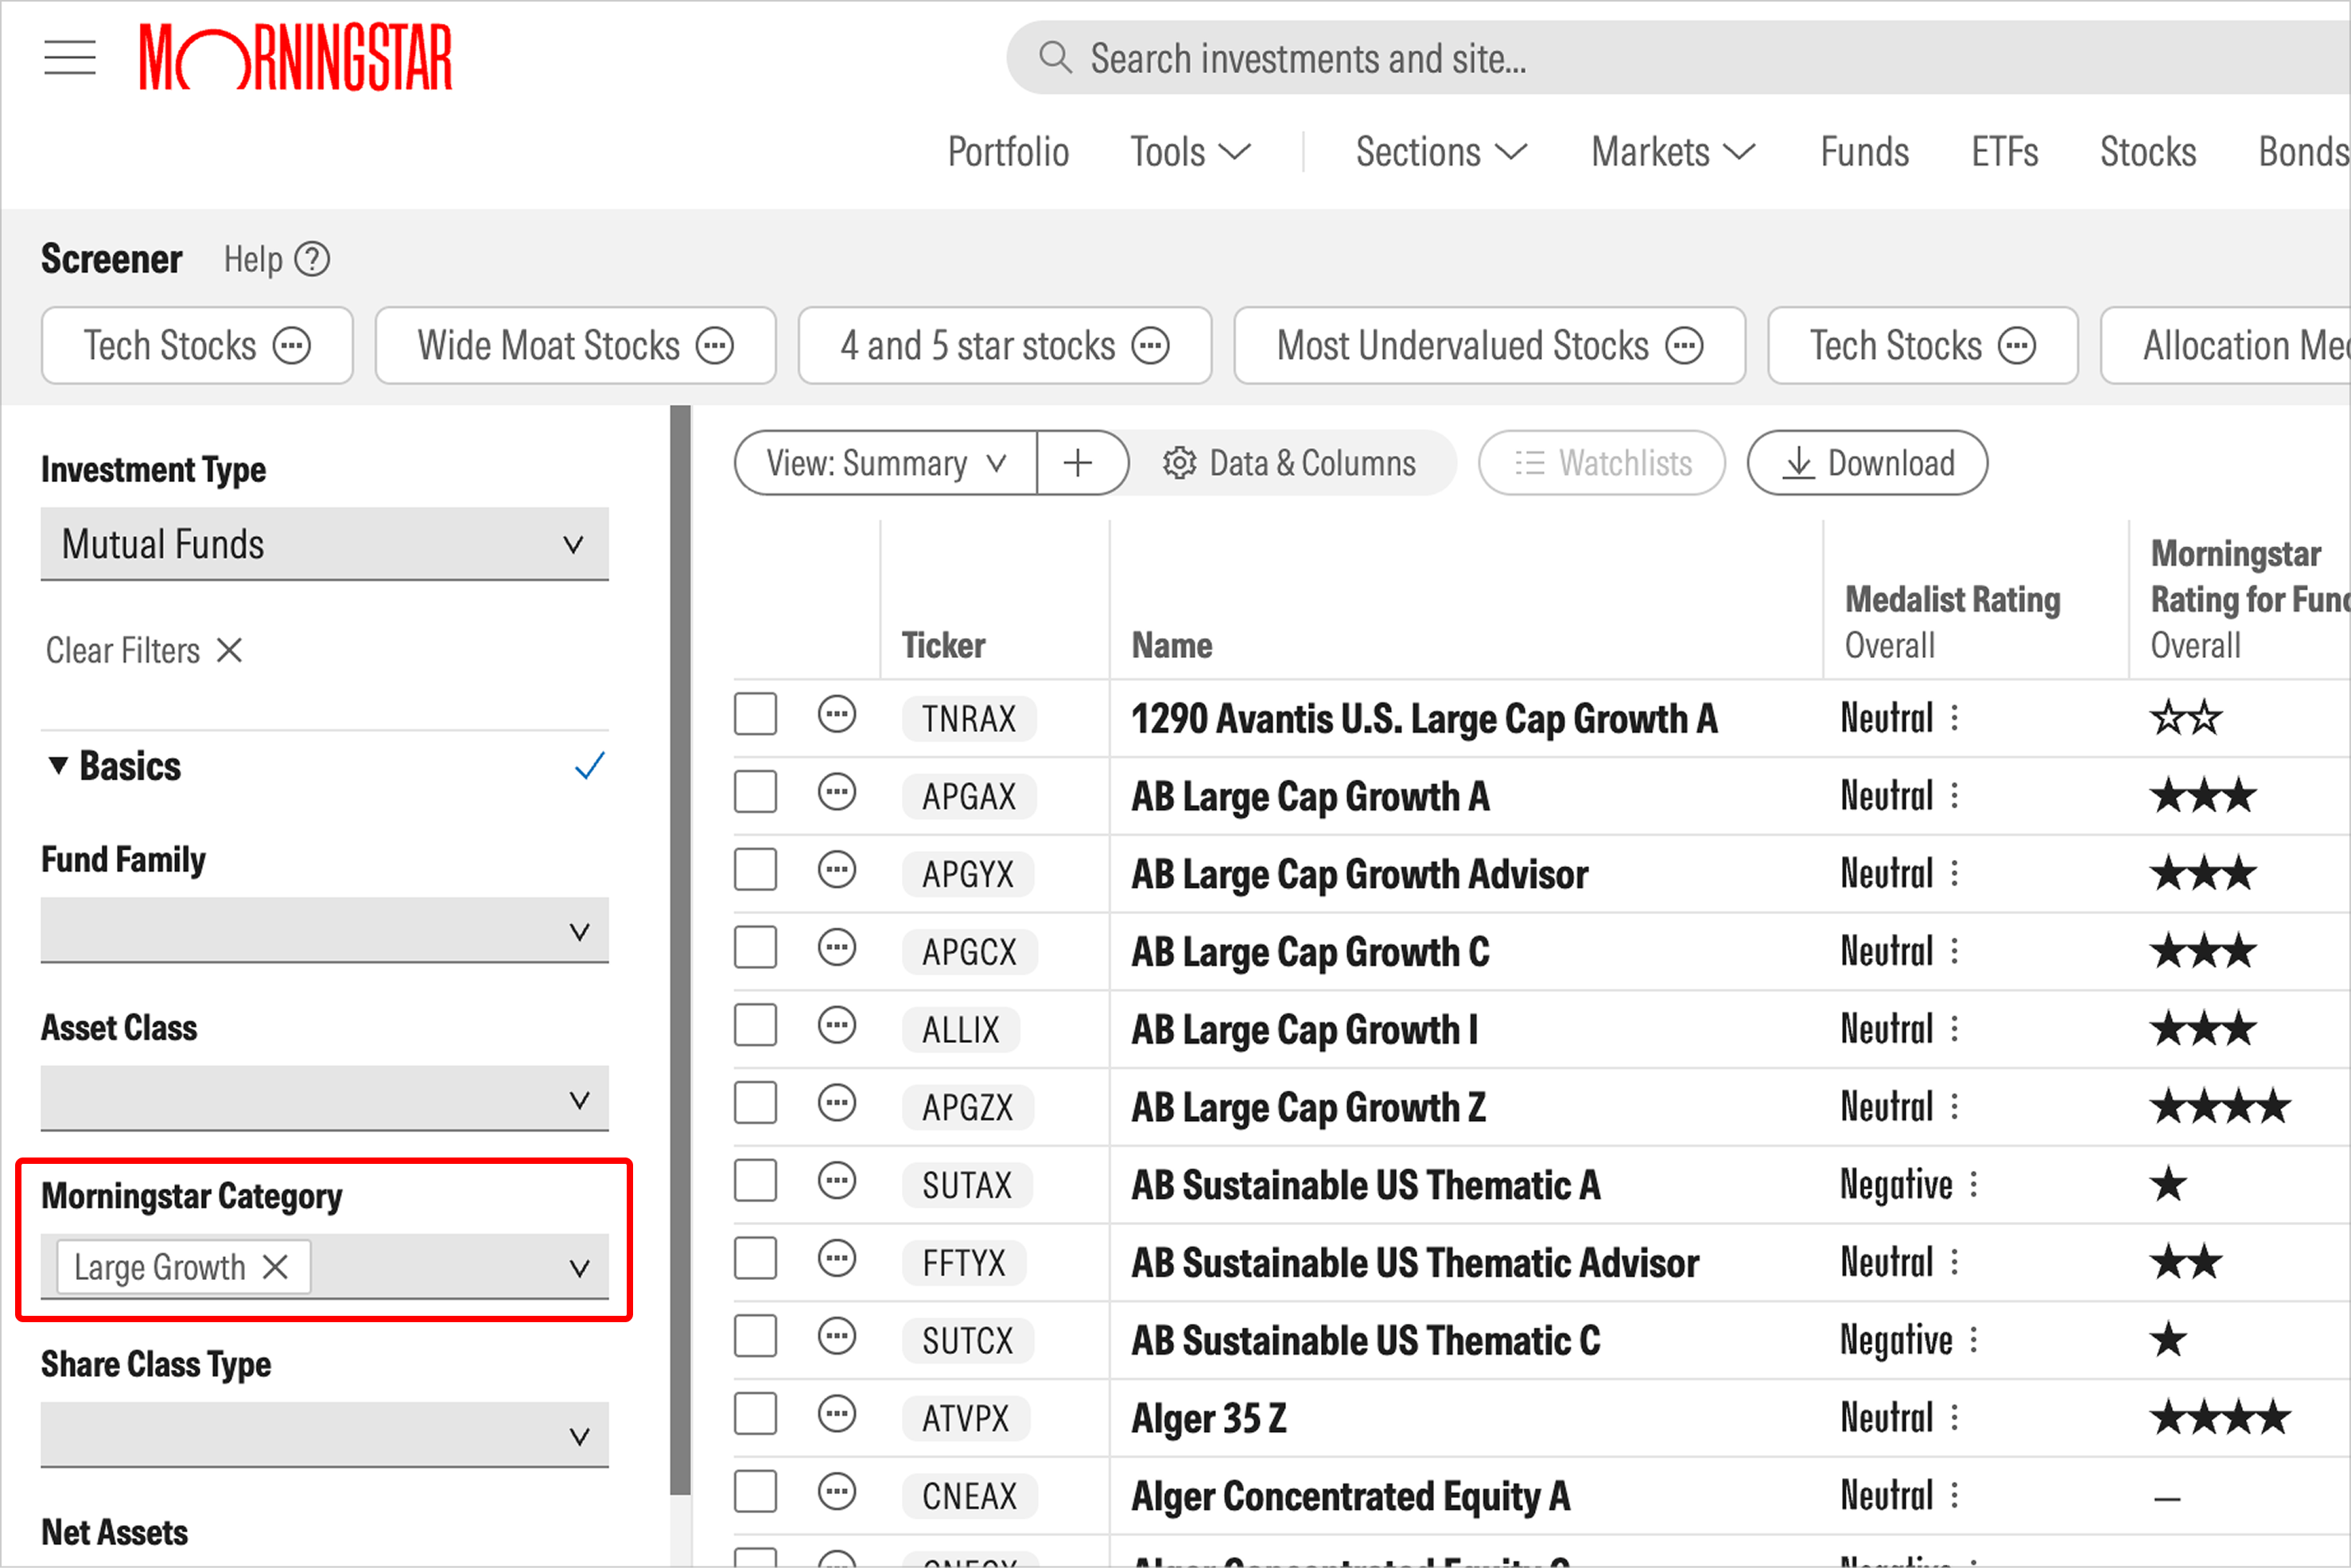Screen dimensions: 2351x1568
Task: Check the CNEAX row checkbox
Action: pyautogui.click(x=756, y=1492)
